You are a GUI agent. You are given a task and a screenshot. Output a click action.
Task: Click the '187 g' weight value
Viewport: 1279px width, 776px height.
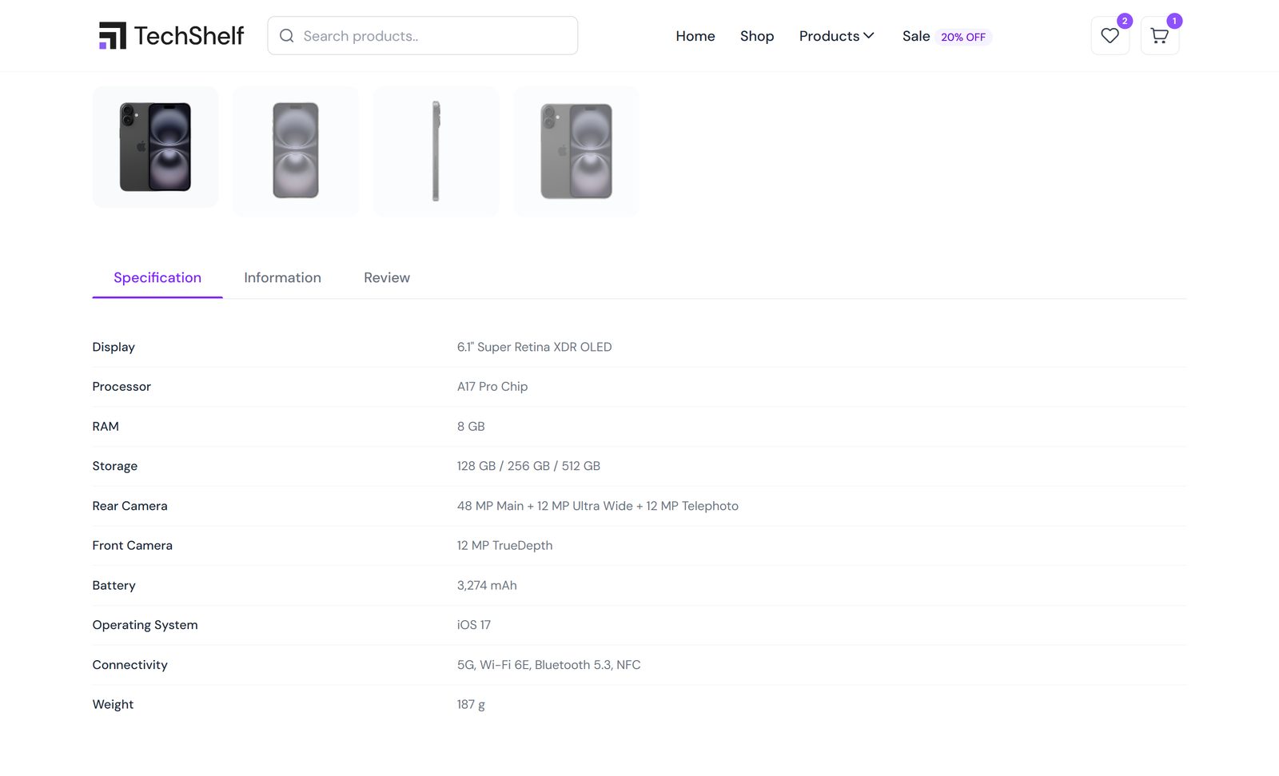[x=471, y=705]
